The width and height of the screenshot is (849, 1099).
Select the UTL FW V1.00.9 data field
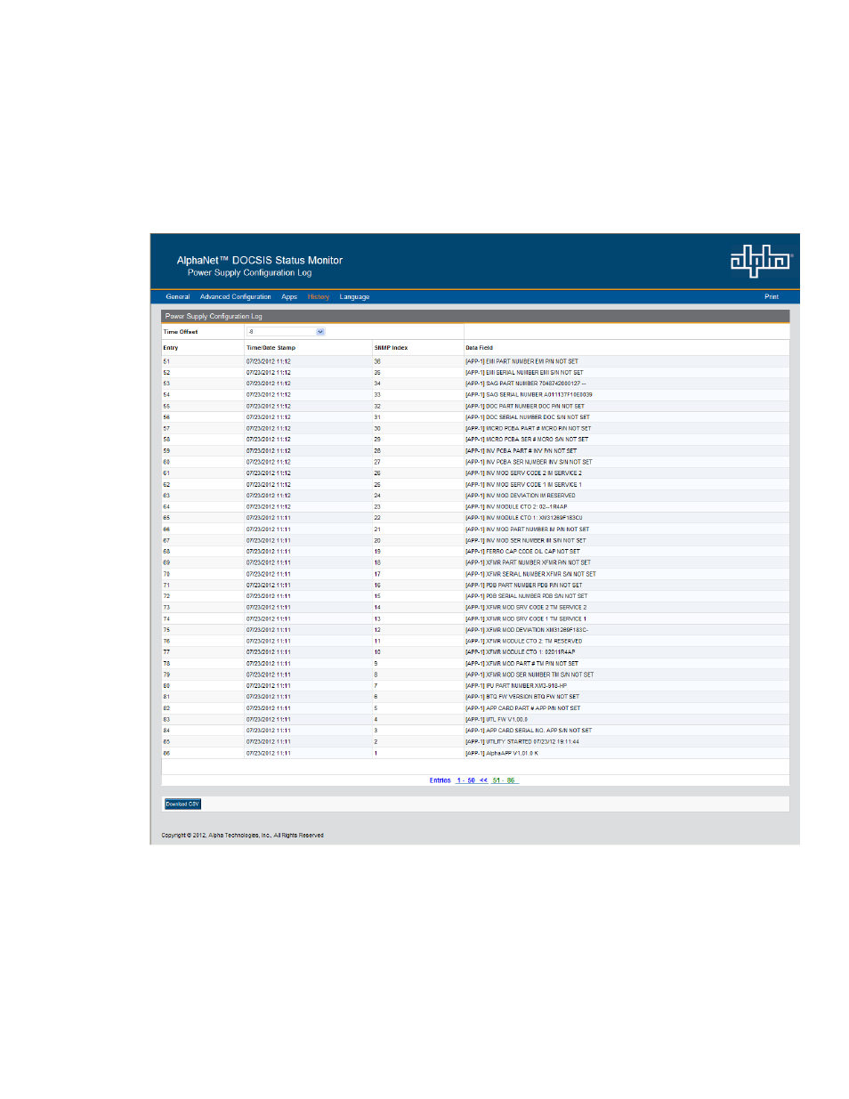(497, 720)
